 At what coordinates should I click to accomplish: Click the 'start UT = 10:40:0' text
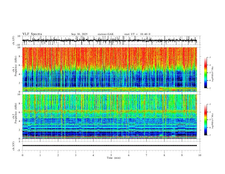[137, 34]
